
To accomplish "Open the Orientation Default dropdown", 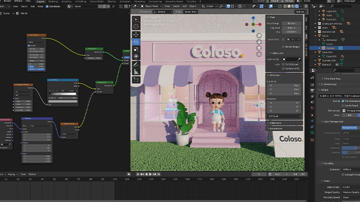I will point(163,11).
